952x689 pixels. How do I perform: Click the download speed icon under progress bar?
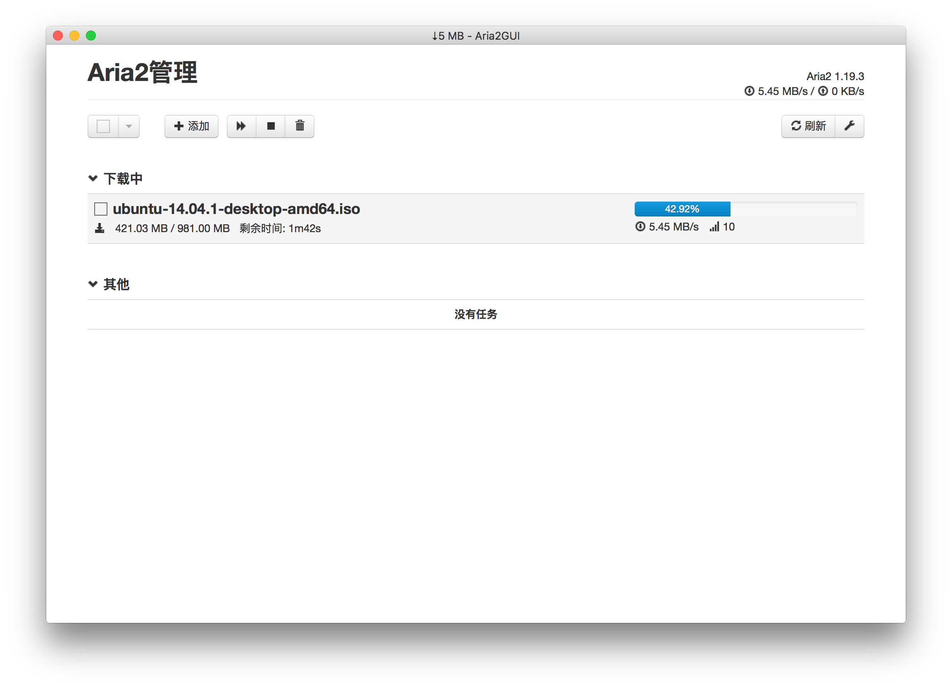tap(640, 227)
